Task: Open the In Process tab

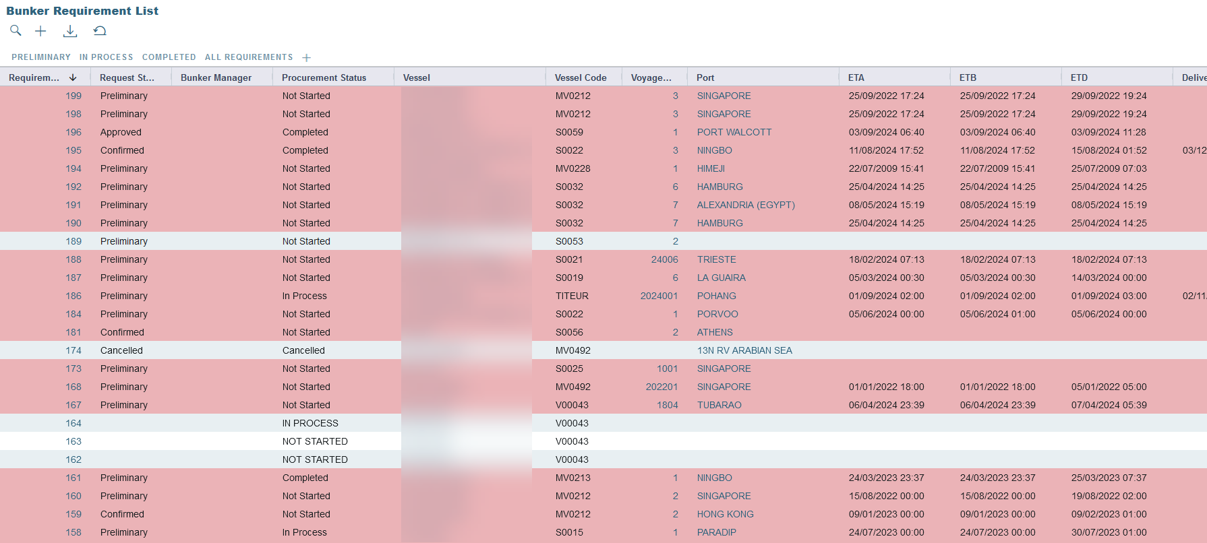Action: click(x=106, y=57)
